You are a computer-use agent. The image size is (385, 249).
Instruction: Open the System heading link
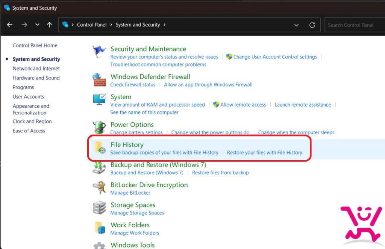121,97
